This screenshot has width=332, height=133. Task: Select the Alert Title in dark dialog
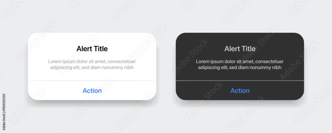point(240,49)
